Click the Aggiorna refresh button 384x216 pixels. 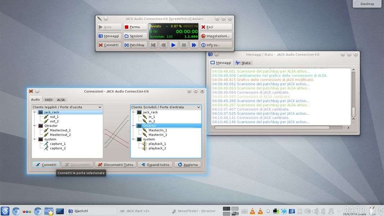[x=188, y=165]
